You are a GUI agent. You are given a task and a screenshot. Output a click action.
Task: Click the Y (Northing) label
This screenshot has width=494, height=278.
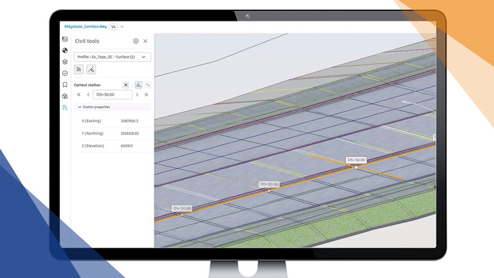click(93, 133)
